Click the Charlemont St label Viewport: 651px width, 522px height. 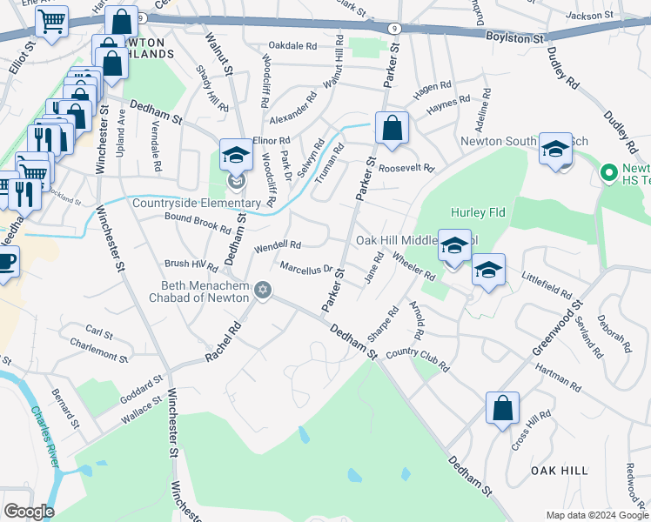pyautogui.click(x=99, y=351)
